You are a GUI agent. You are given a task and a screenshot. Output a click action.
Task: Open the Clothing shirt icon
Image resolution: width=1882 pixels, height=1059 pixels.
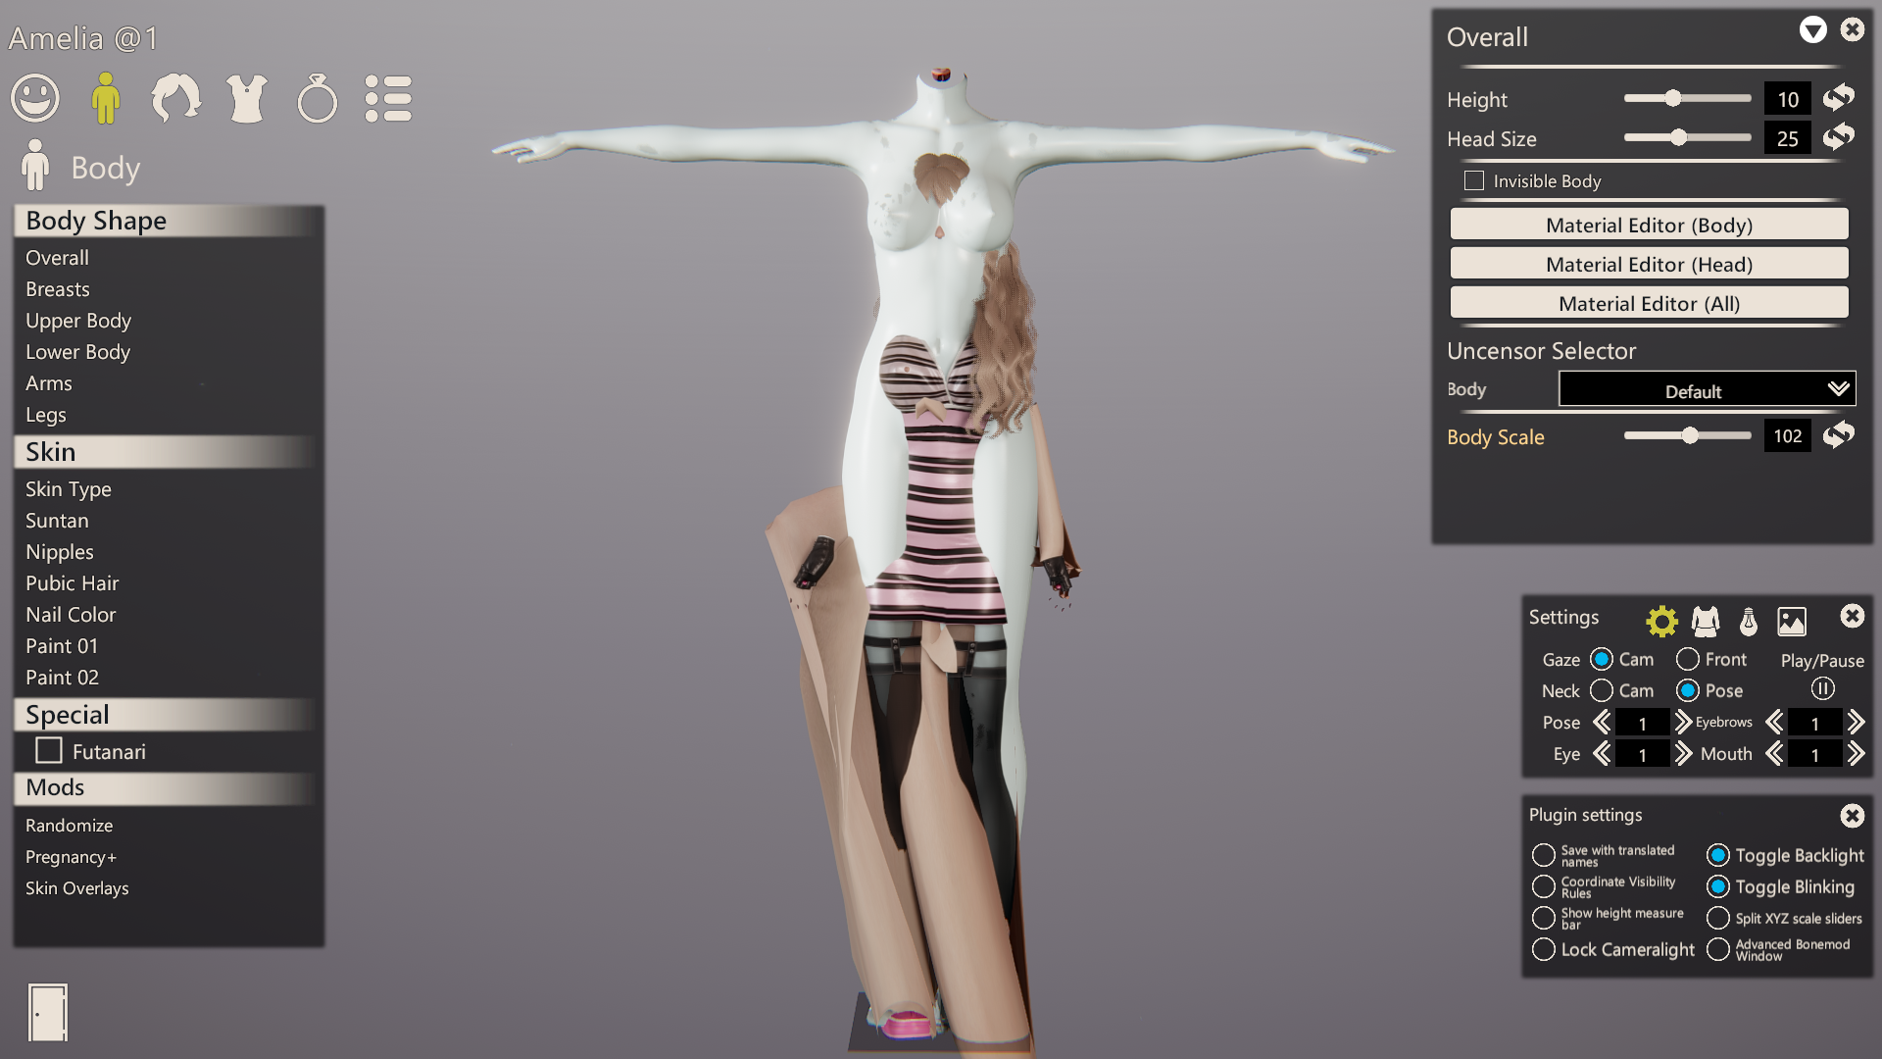[247, 98]
